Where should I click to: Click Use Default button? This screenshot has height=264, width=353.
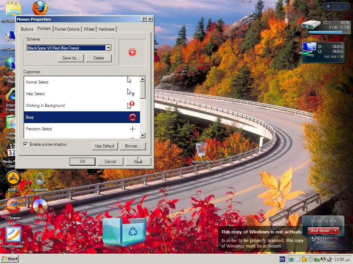[x=105, y=146]
